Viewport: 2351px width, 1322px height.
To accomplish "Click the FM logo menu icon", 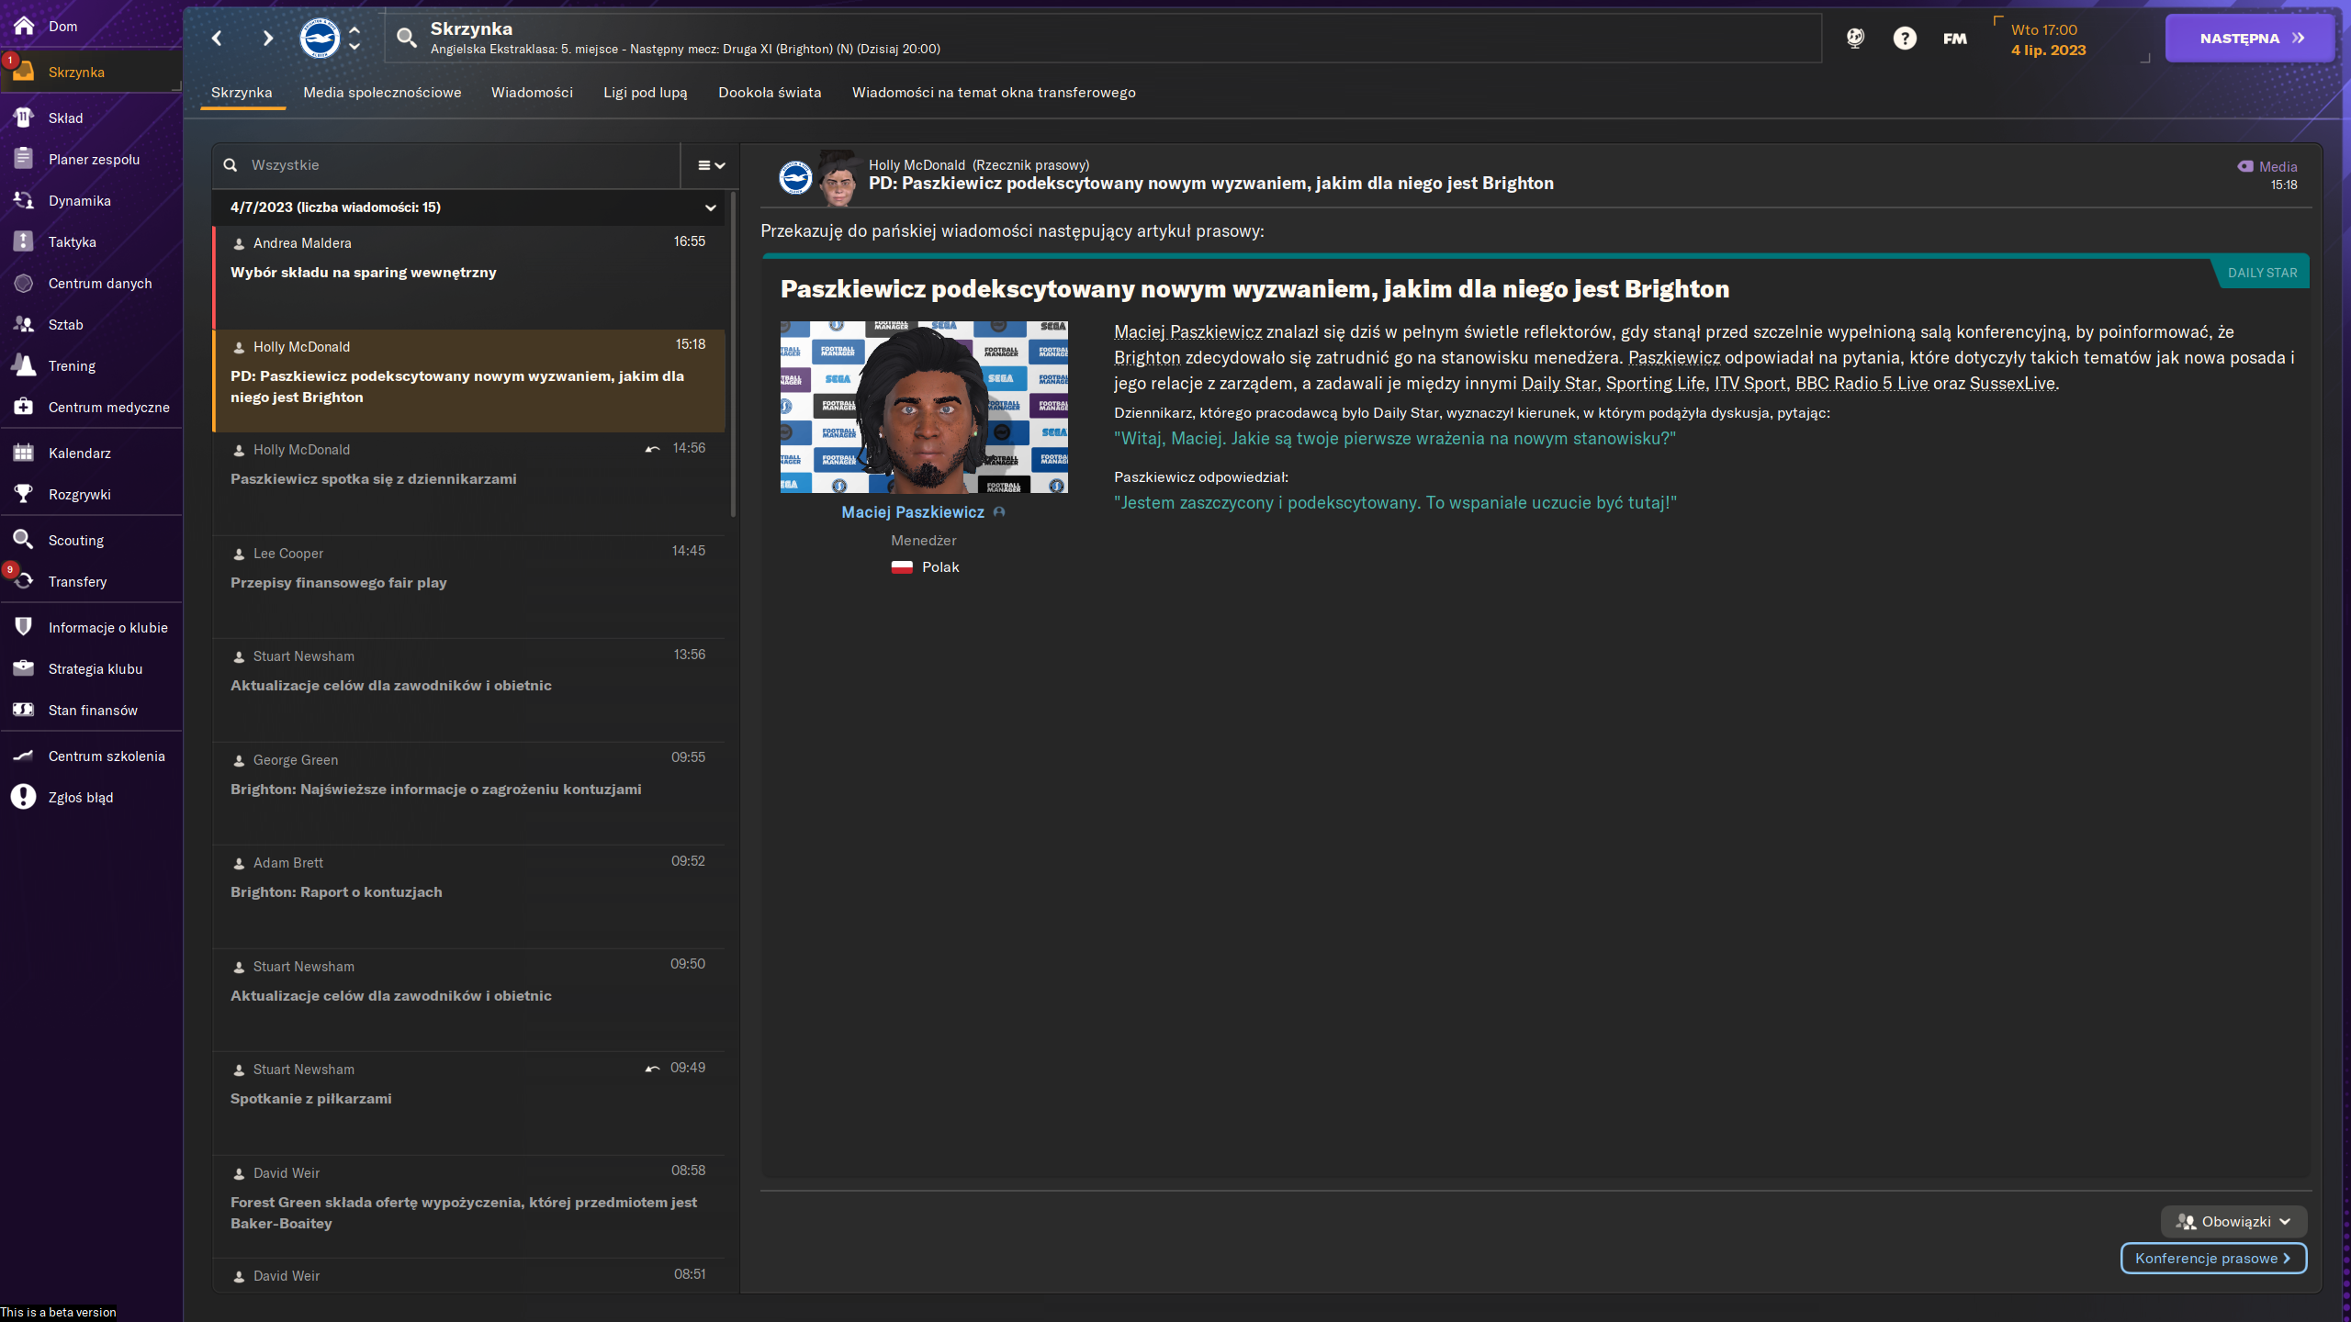I will click(x=1955, y=39).
